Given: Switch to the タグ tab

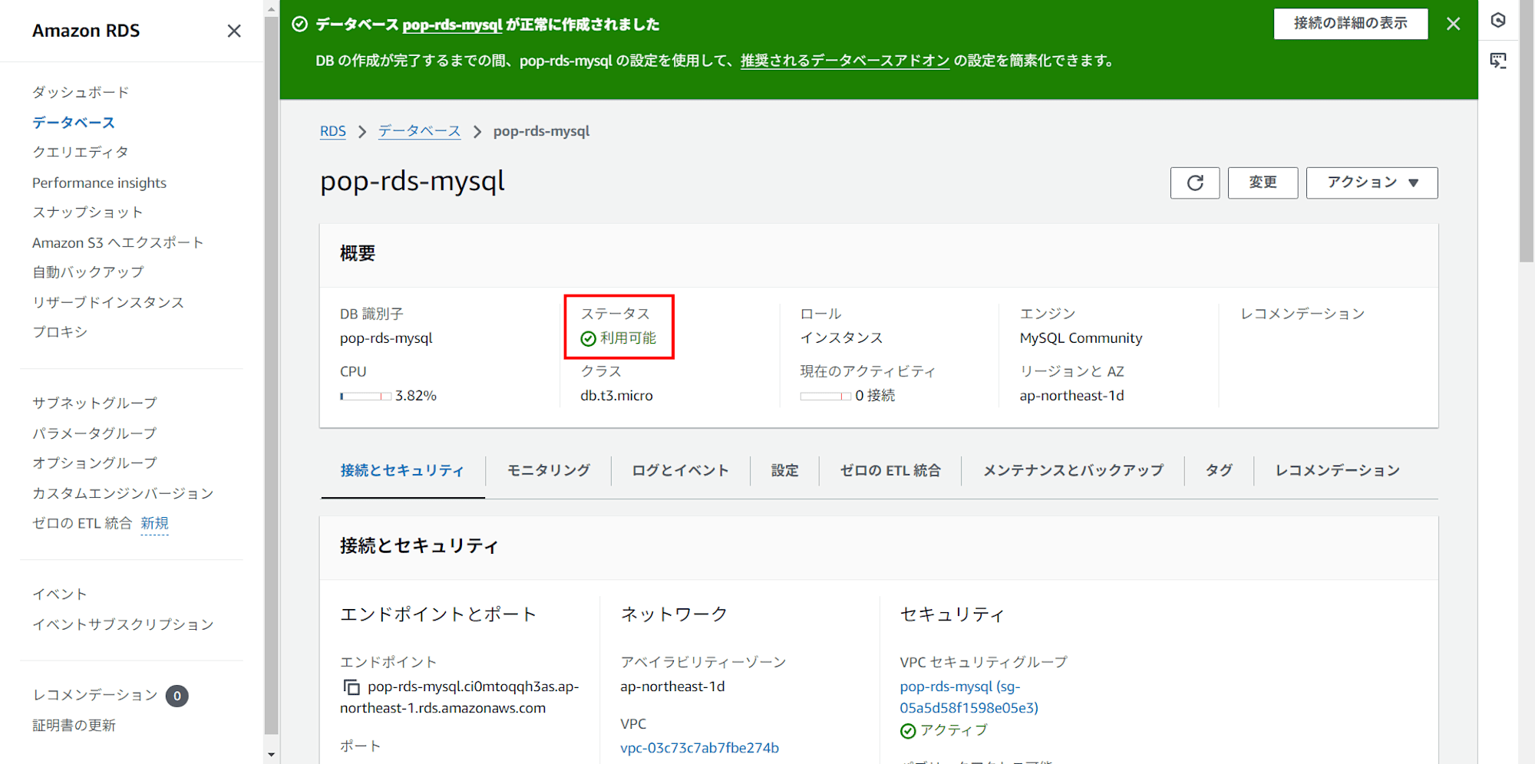Looking at the screenshot, I should [1219, 470].
